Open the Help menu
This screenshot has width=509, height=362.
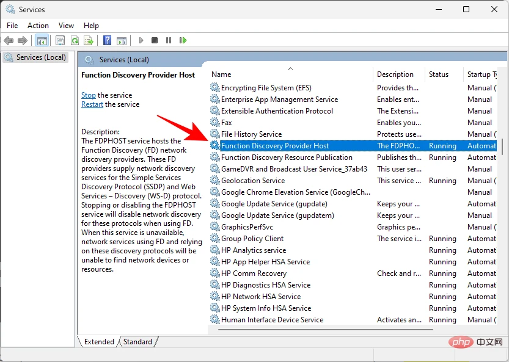click(x=91, y=25)
